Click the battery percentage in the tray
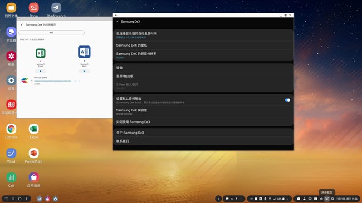The height and width of the screenshot is (203, 362). (280, 199)
